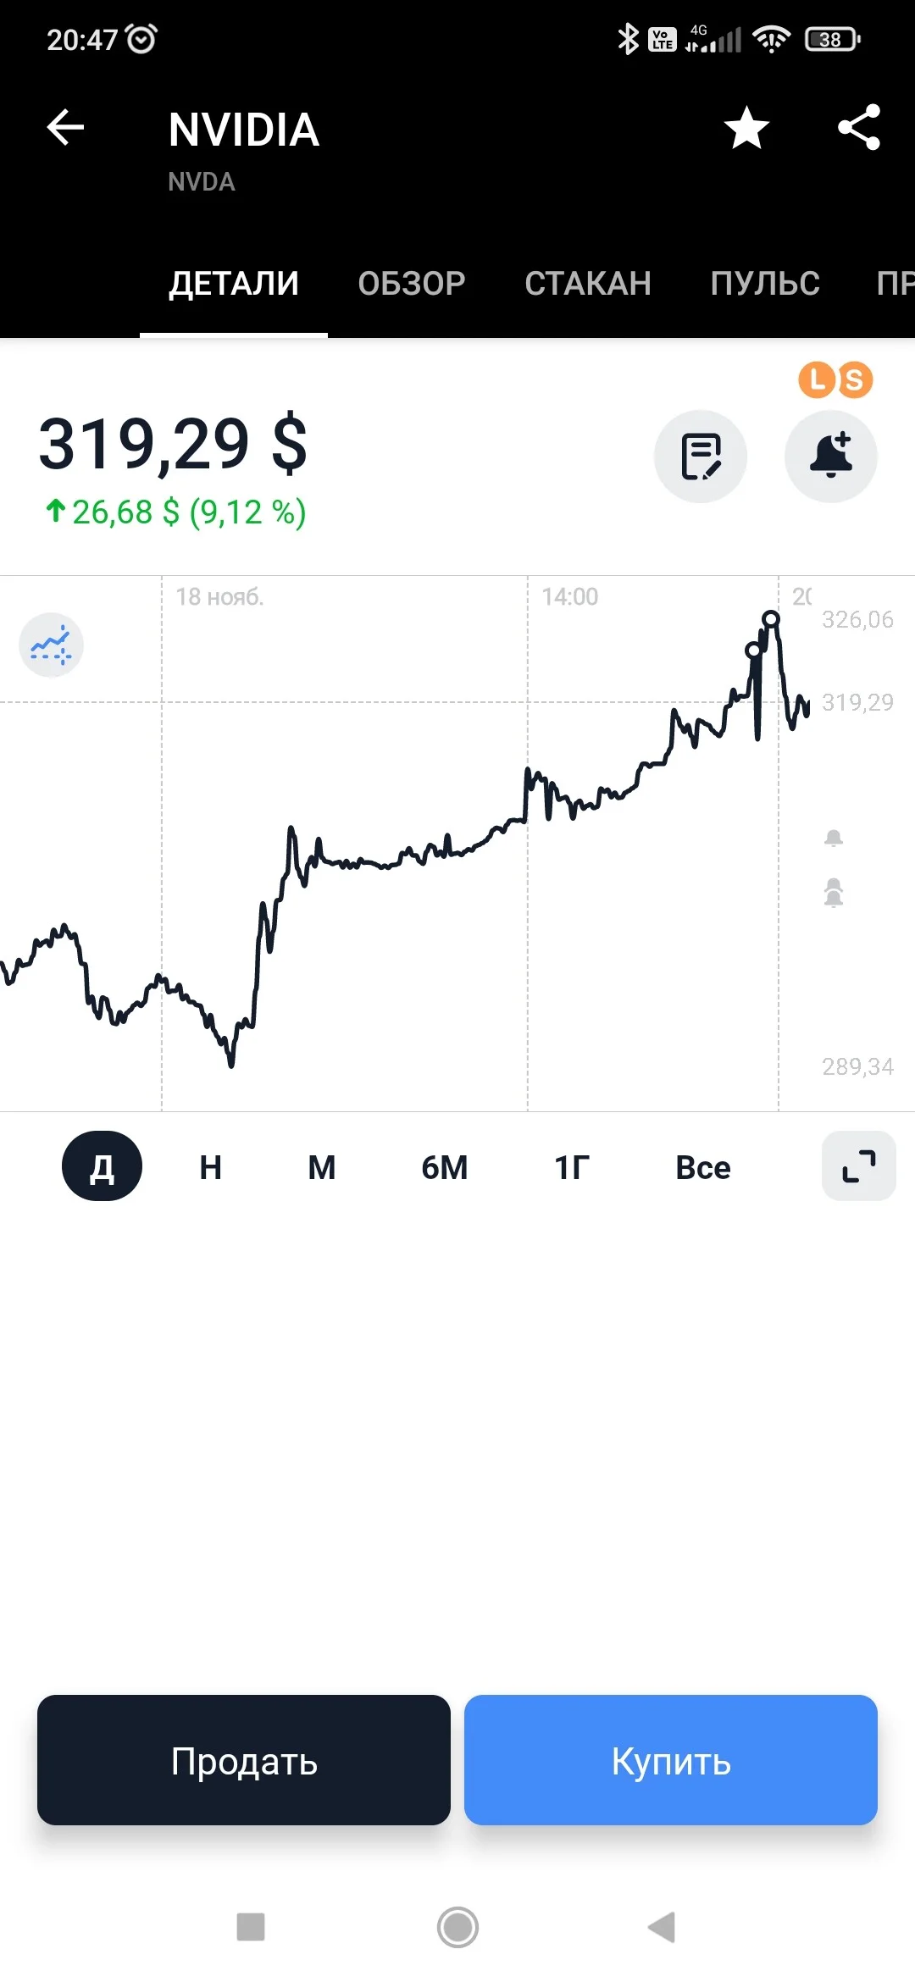Switch to the СТАКАН tab

[588, 284]
